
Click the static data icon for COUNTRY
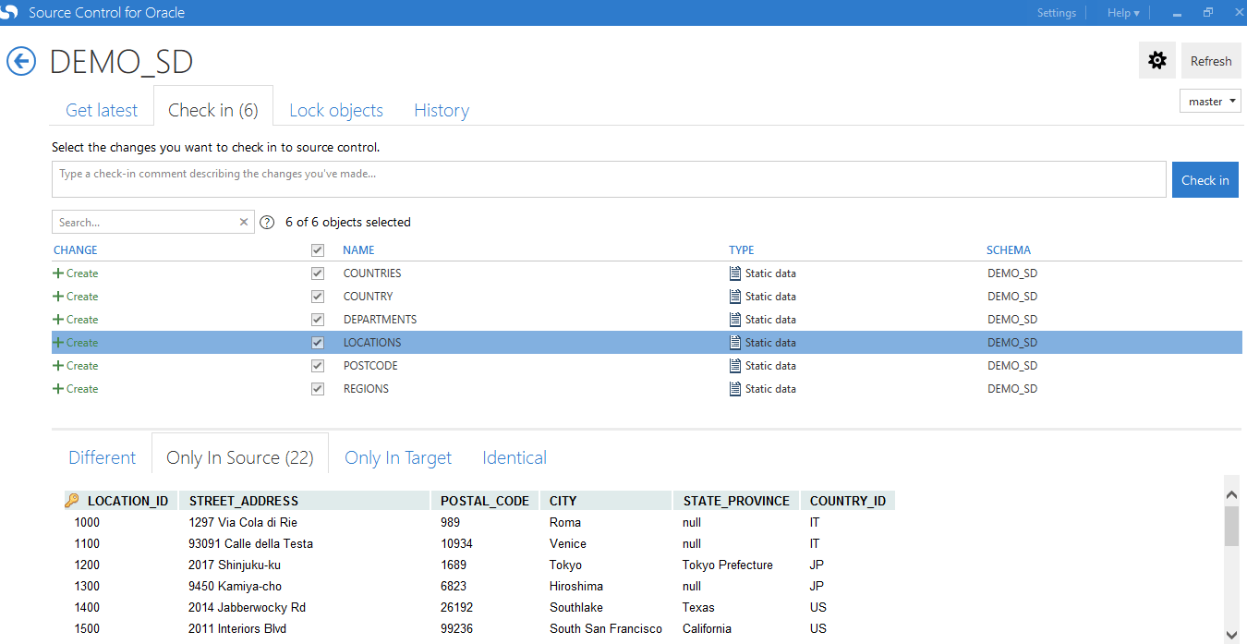pos(735,297)
